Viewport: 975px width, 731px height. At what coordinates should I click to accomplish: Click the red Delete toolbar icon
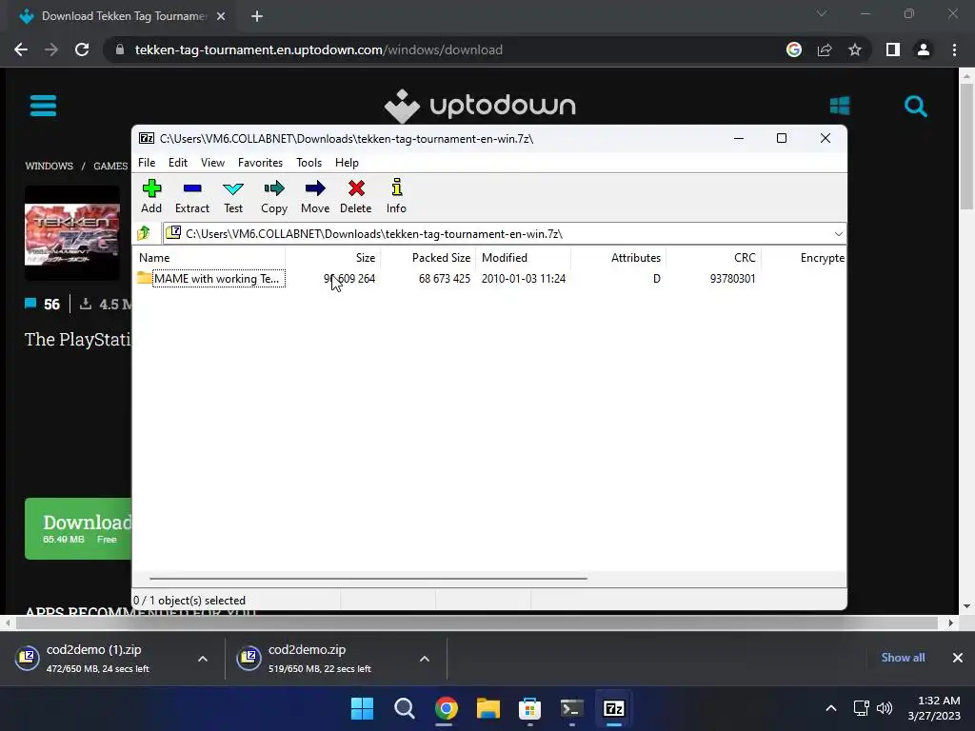tap(356, 196)
